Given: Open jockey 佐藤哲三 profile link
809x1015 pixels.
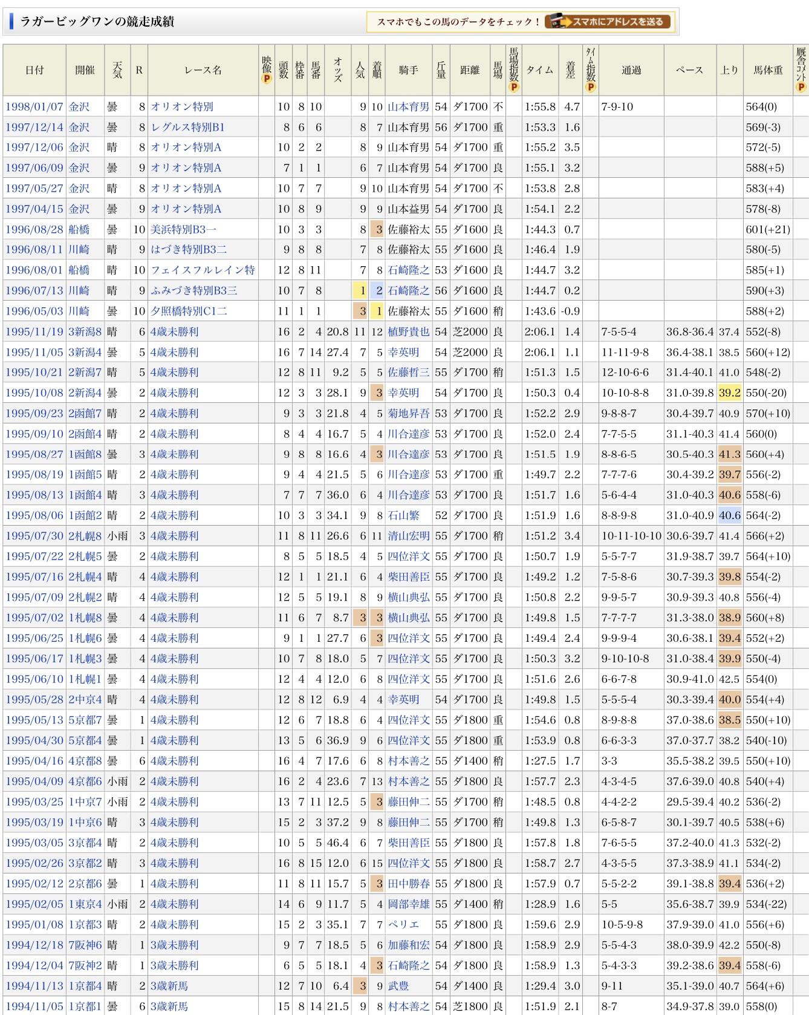Looking at the screenshot, I should (x=409, y=373).
